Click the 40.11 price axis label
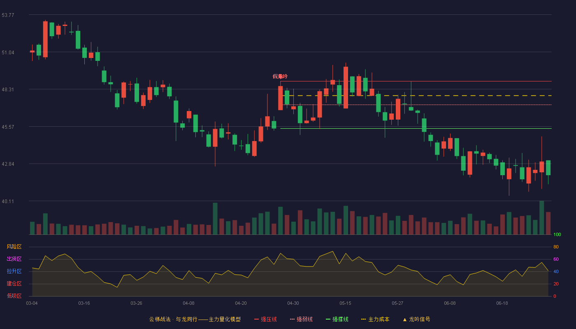Viewport: 576px width, 329px height. click(x=8, y=202)
